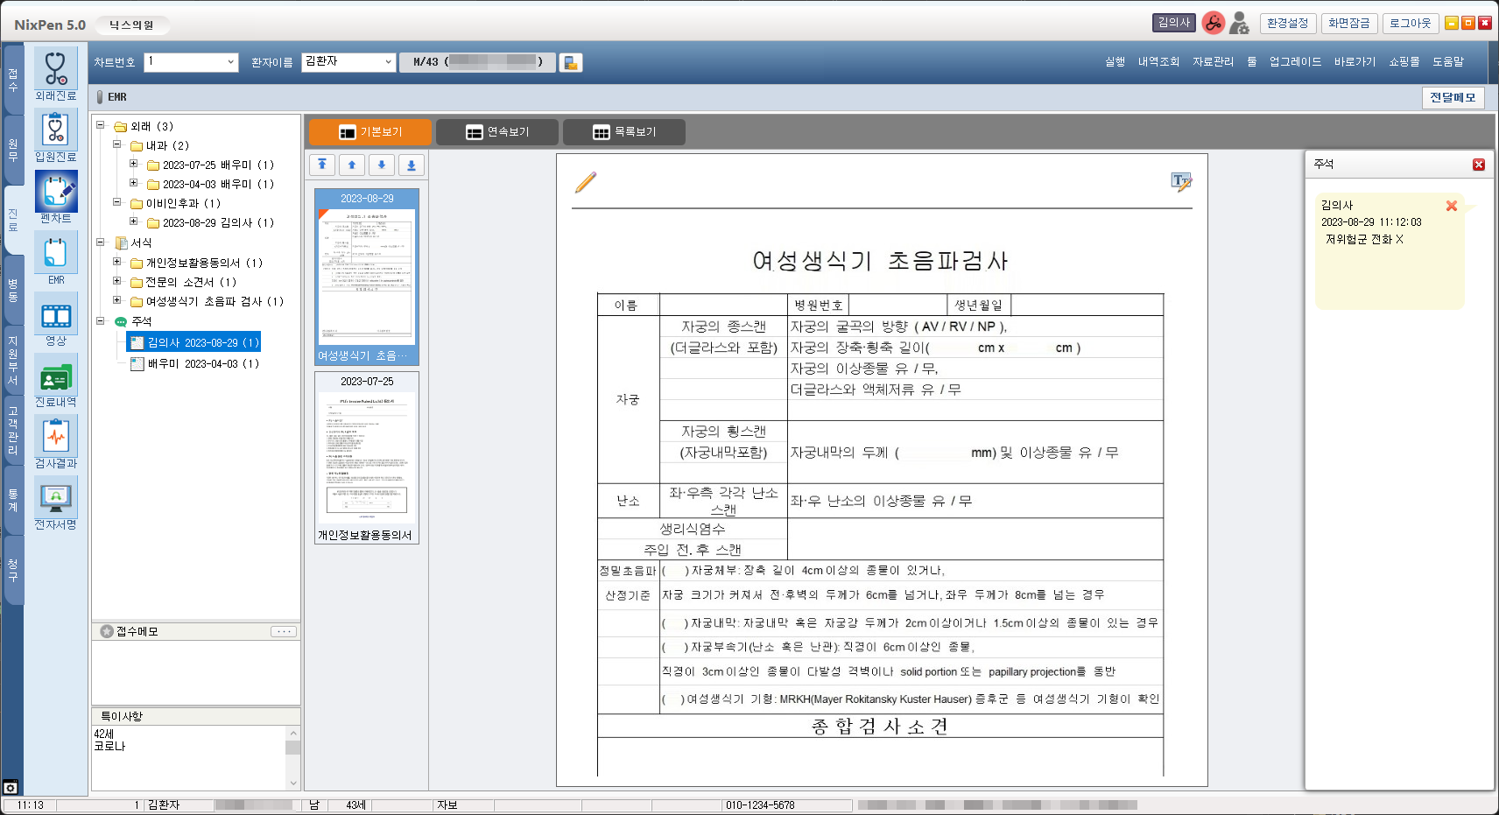Open the 영상 imaging icon
1499x815 pixels.
pyautogui.click(x=56, y=315)
